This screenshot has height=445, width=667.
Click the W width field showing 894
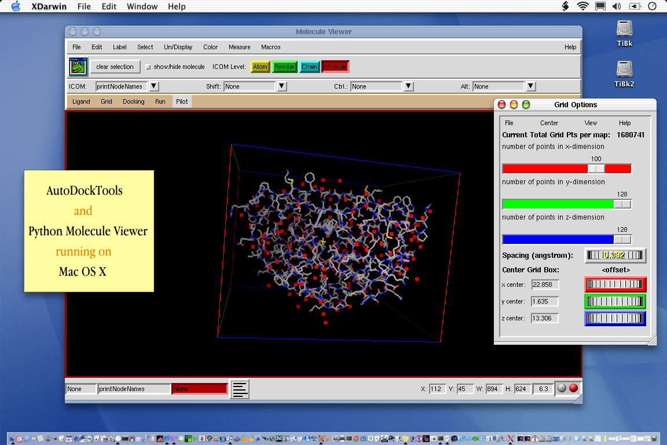pyautogui.click(x=494, y=389)
